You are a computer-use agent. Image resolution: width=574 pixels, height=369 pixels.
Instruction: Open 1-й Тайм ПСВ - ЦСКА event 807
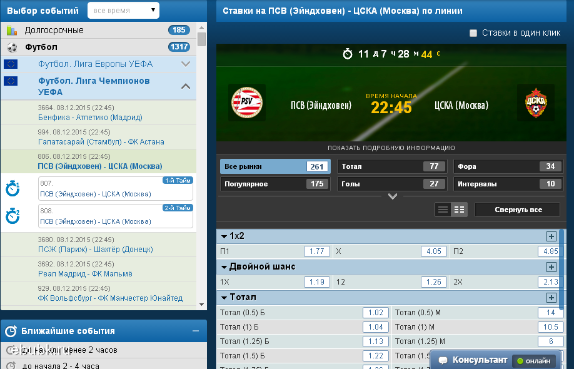(116, 188)
